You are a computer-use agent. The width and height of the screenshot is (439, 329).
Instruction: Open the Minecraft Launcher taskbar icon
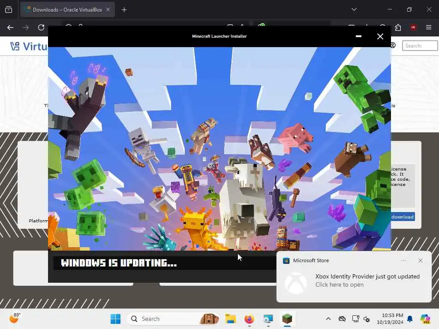pos(287,319)
